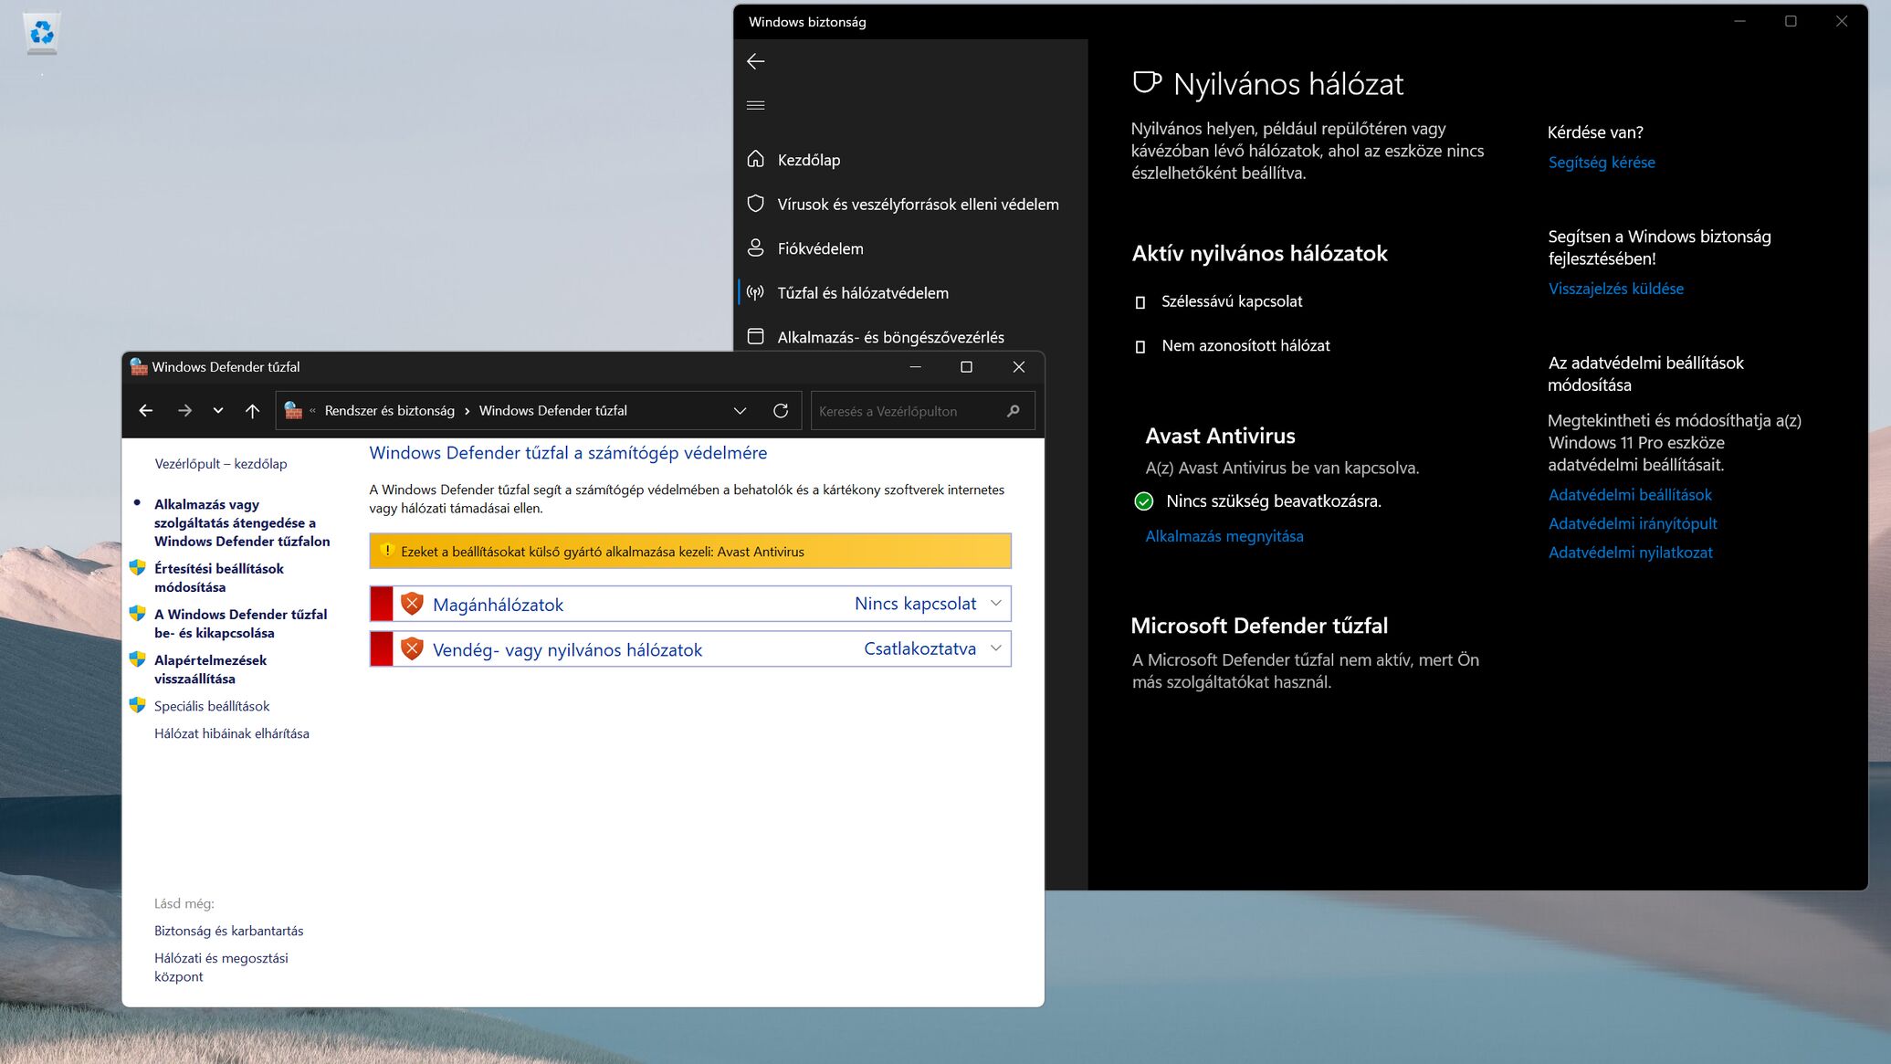Click Vezérlőpult – kezdőlap link

pyautogui.click(x=220, y=464)
